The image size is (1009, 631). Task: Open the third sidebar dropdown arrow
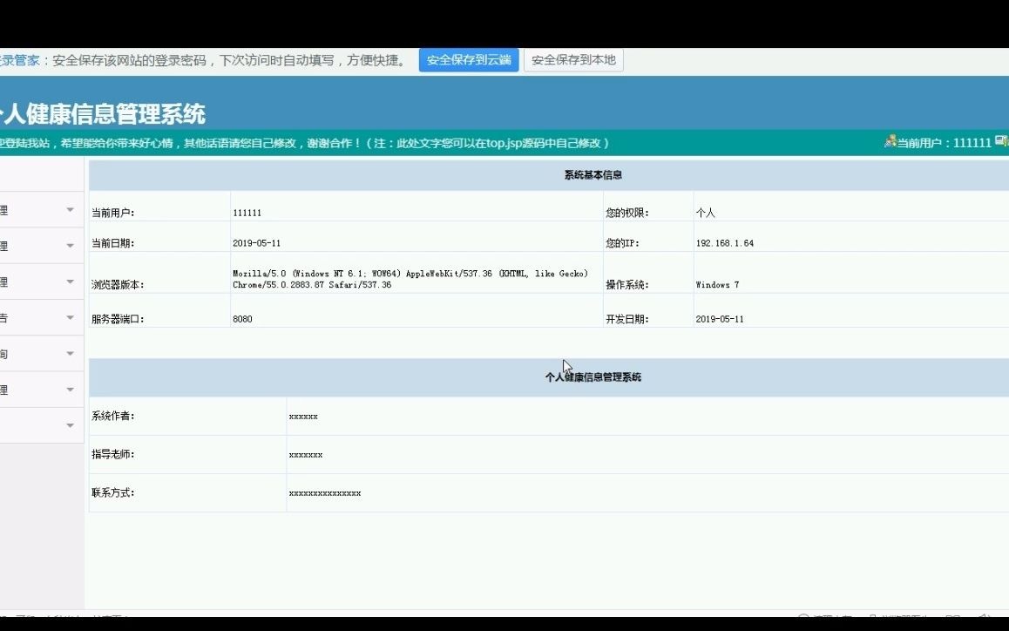click(67, 281)
